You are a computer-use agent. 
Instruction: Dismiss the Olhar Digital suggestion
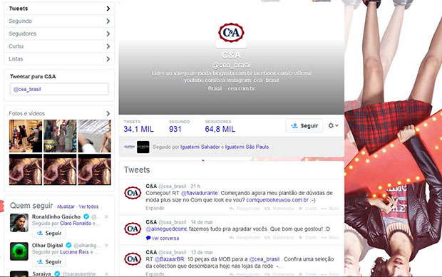tap(106, 246)
